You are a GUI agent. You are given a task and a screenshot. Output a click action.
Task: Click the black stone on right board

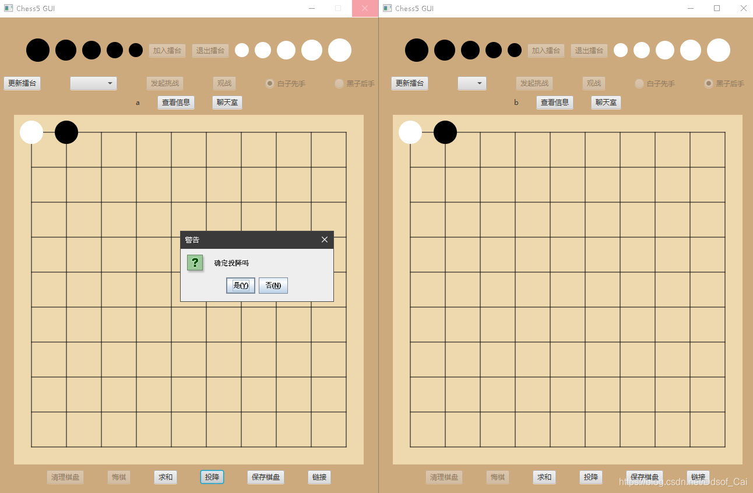[x=445, y=132]
